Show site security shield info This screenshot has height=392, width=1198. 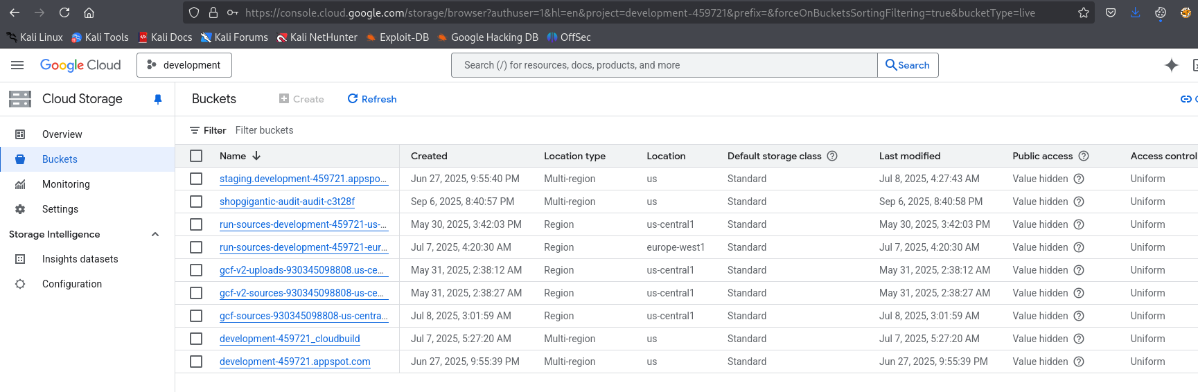[194, 12]
